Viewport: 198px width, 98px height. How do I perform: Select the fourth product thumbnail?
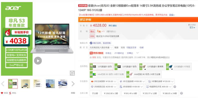[50, 84]
